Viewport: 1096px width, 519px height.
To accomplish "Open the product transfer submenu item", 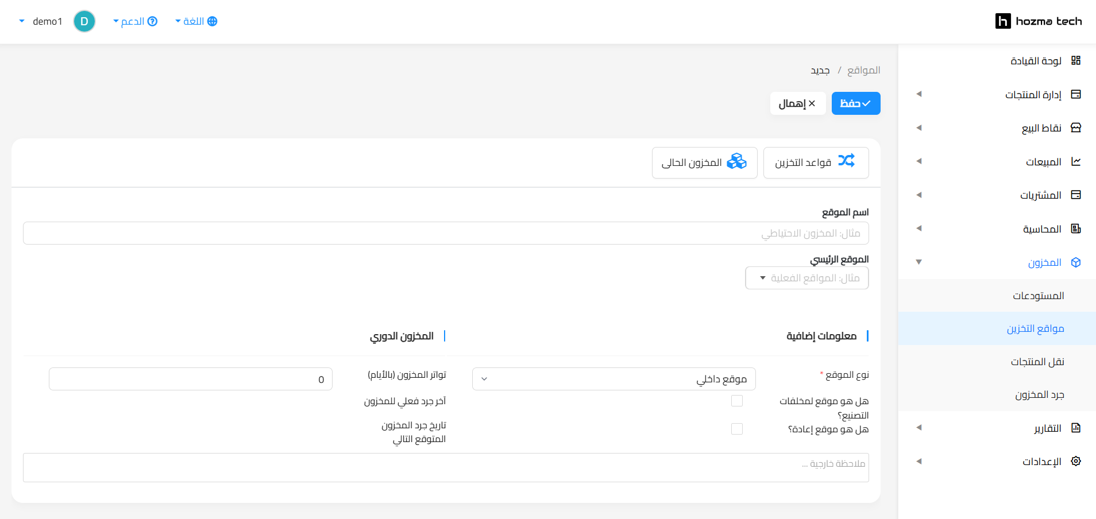I will [x=1037, y=362].
